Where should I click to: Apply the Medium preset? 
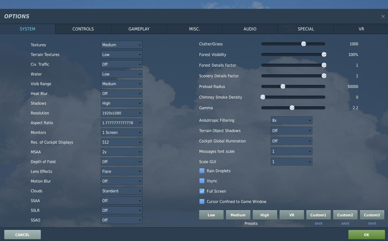point(238,215)
